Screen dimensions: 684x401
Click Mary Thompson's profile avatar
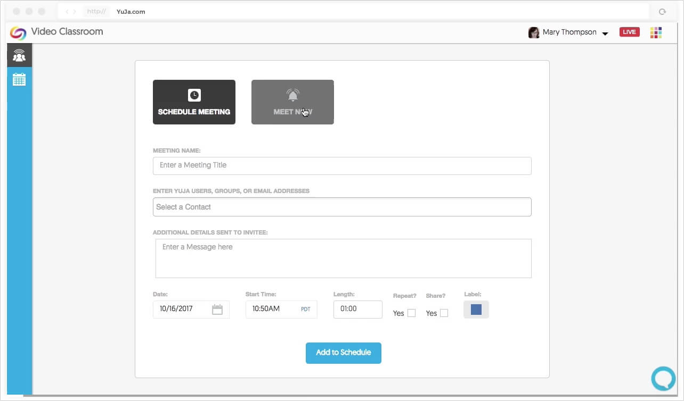533,32
